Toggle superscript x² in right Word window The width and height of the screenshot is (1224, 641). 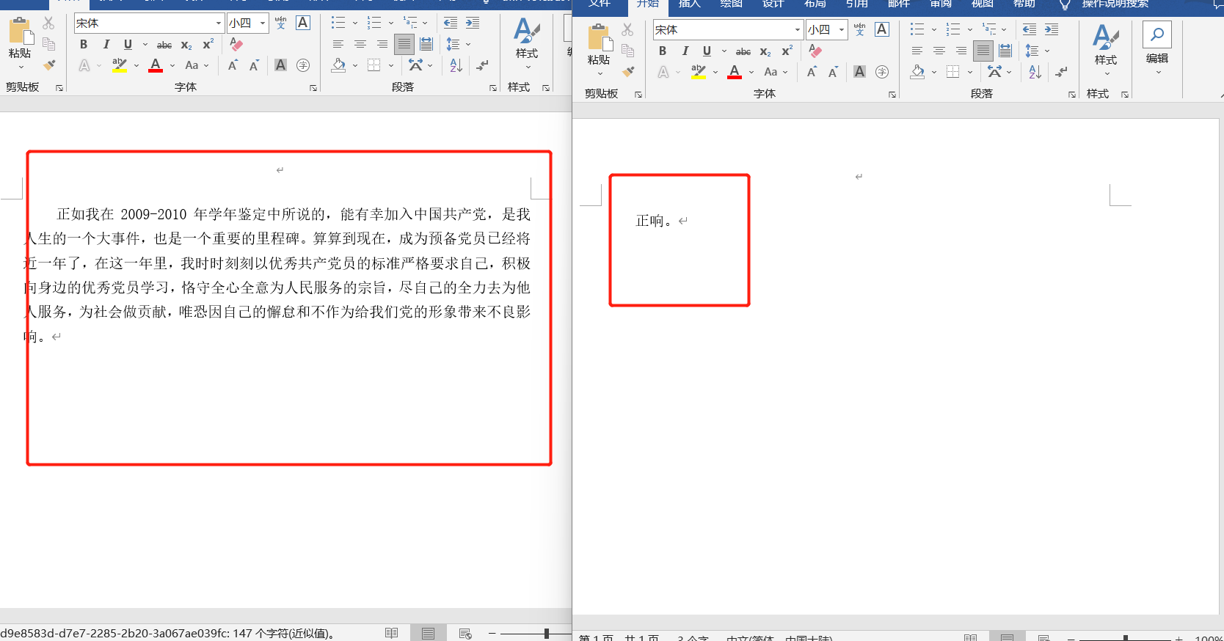[x=787, y=51]
